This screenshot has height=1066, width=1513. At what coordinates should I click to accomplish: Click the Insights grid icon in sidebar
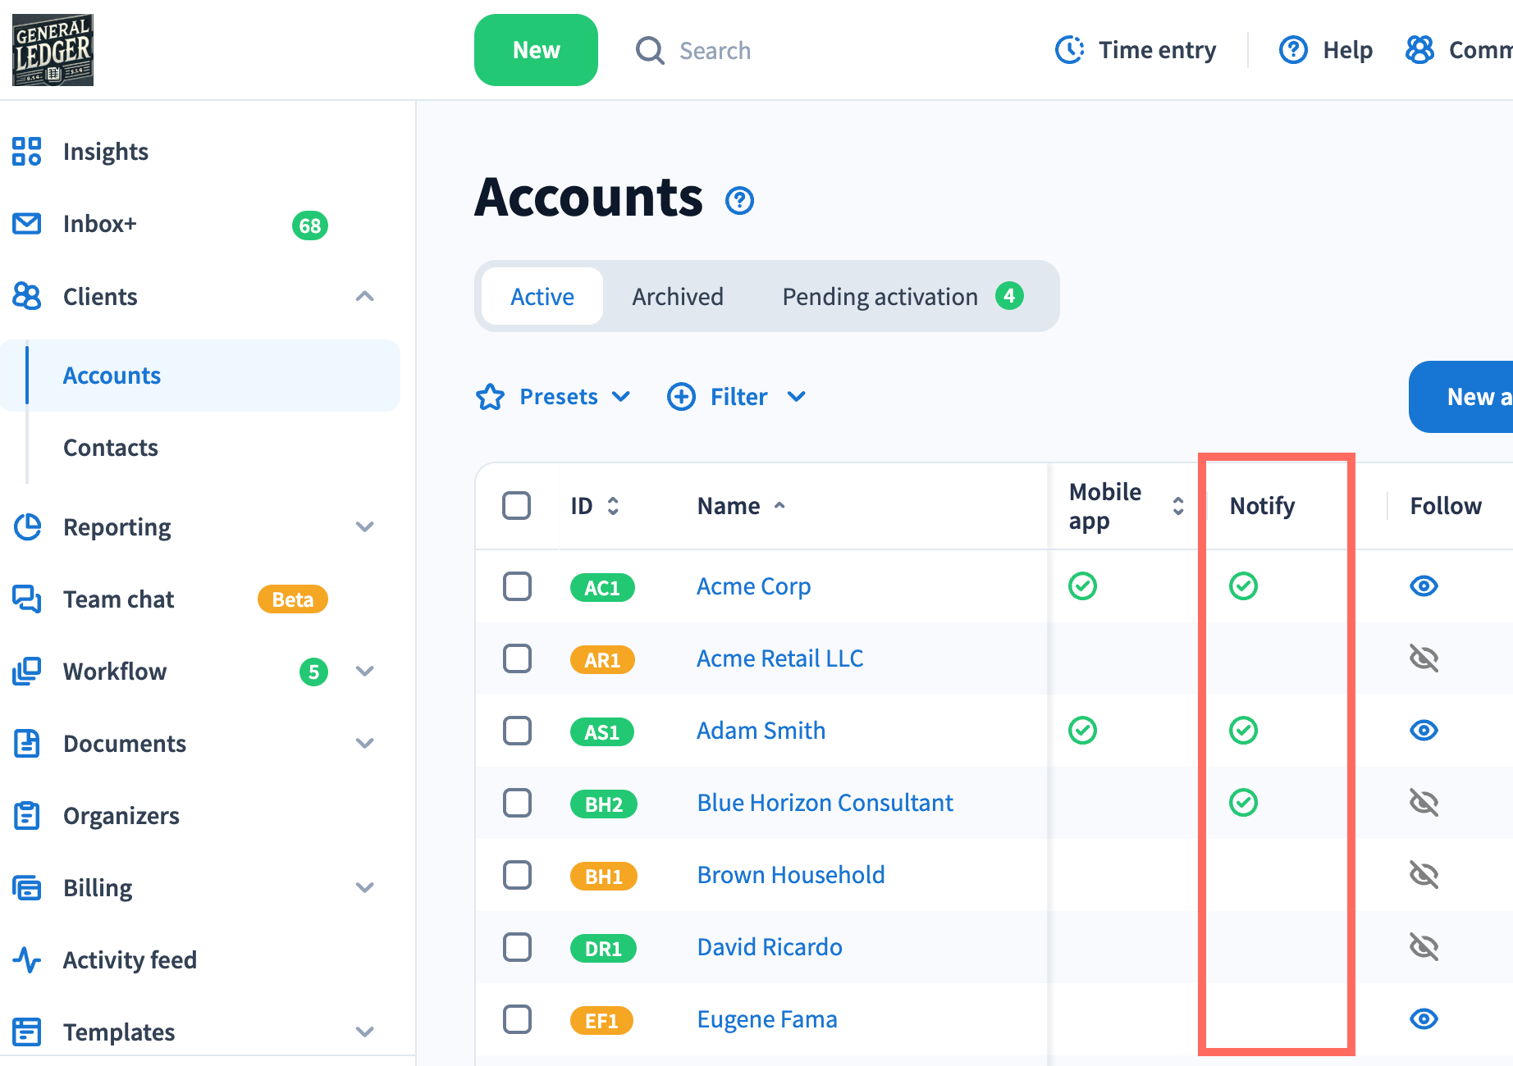tap(26, 152)
